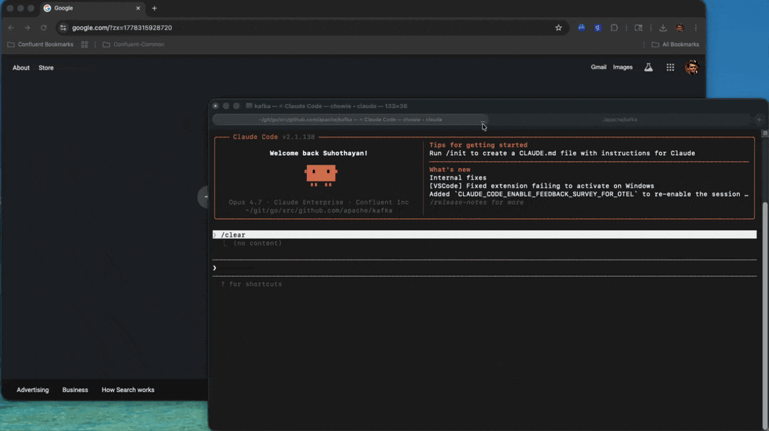Select the Google tab in Chrome
This screenshot has height=431, width=769.
click(92, 8)
